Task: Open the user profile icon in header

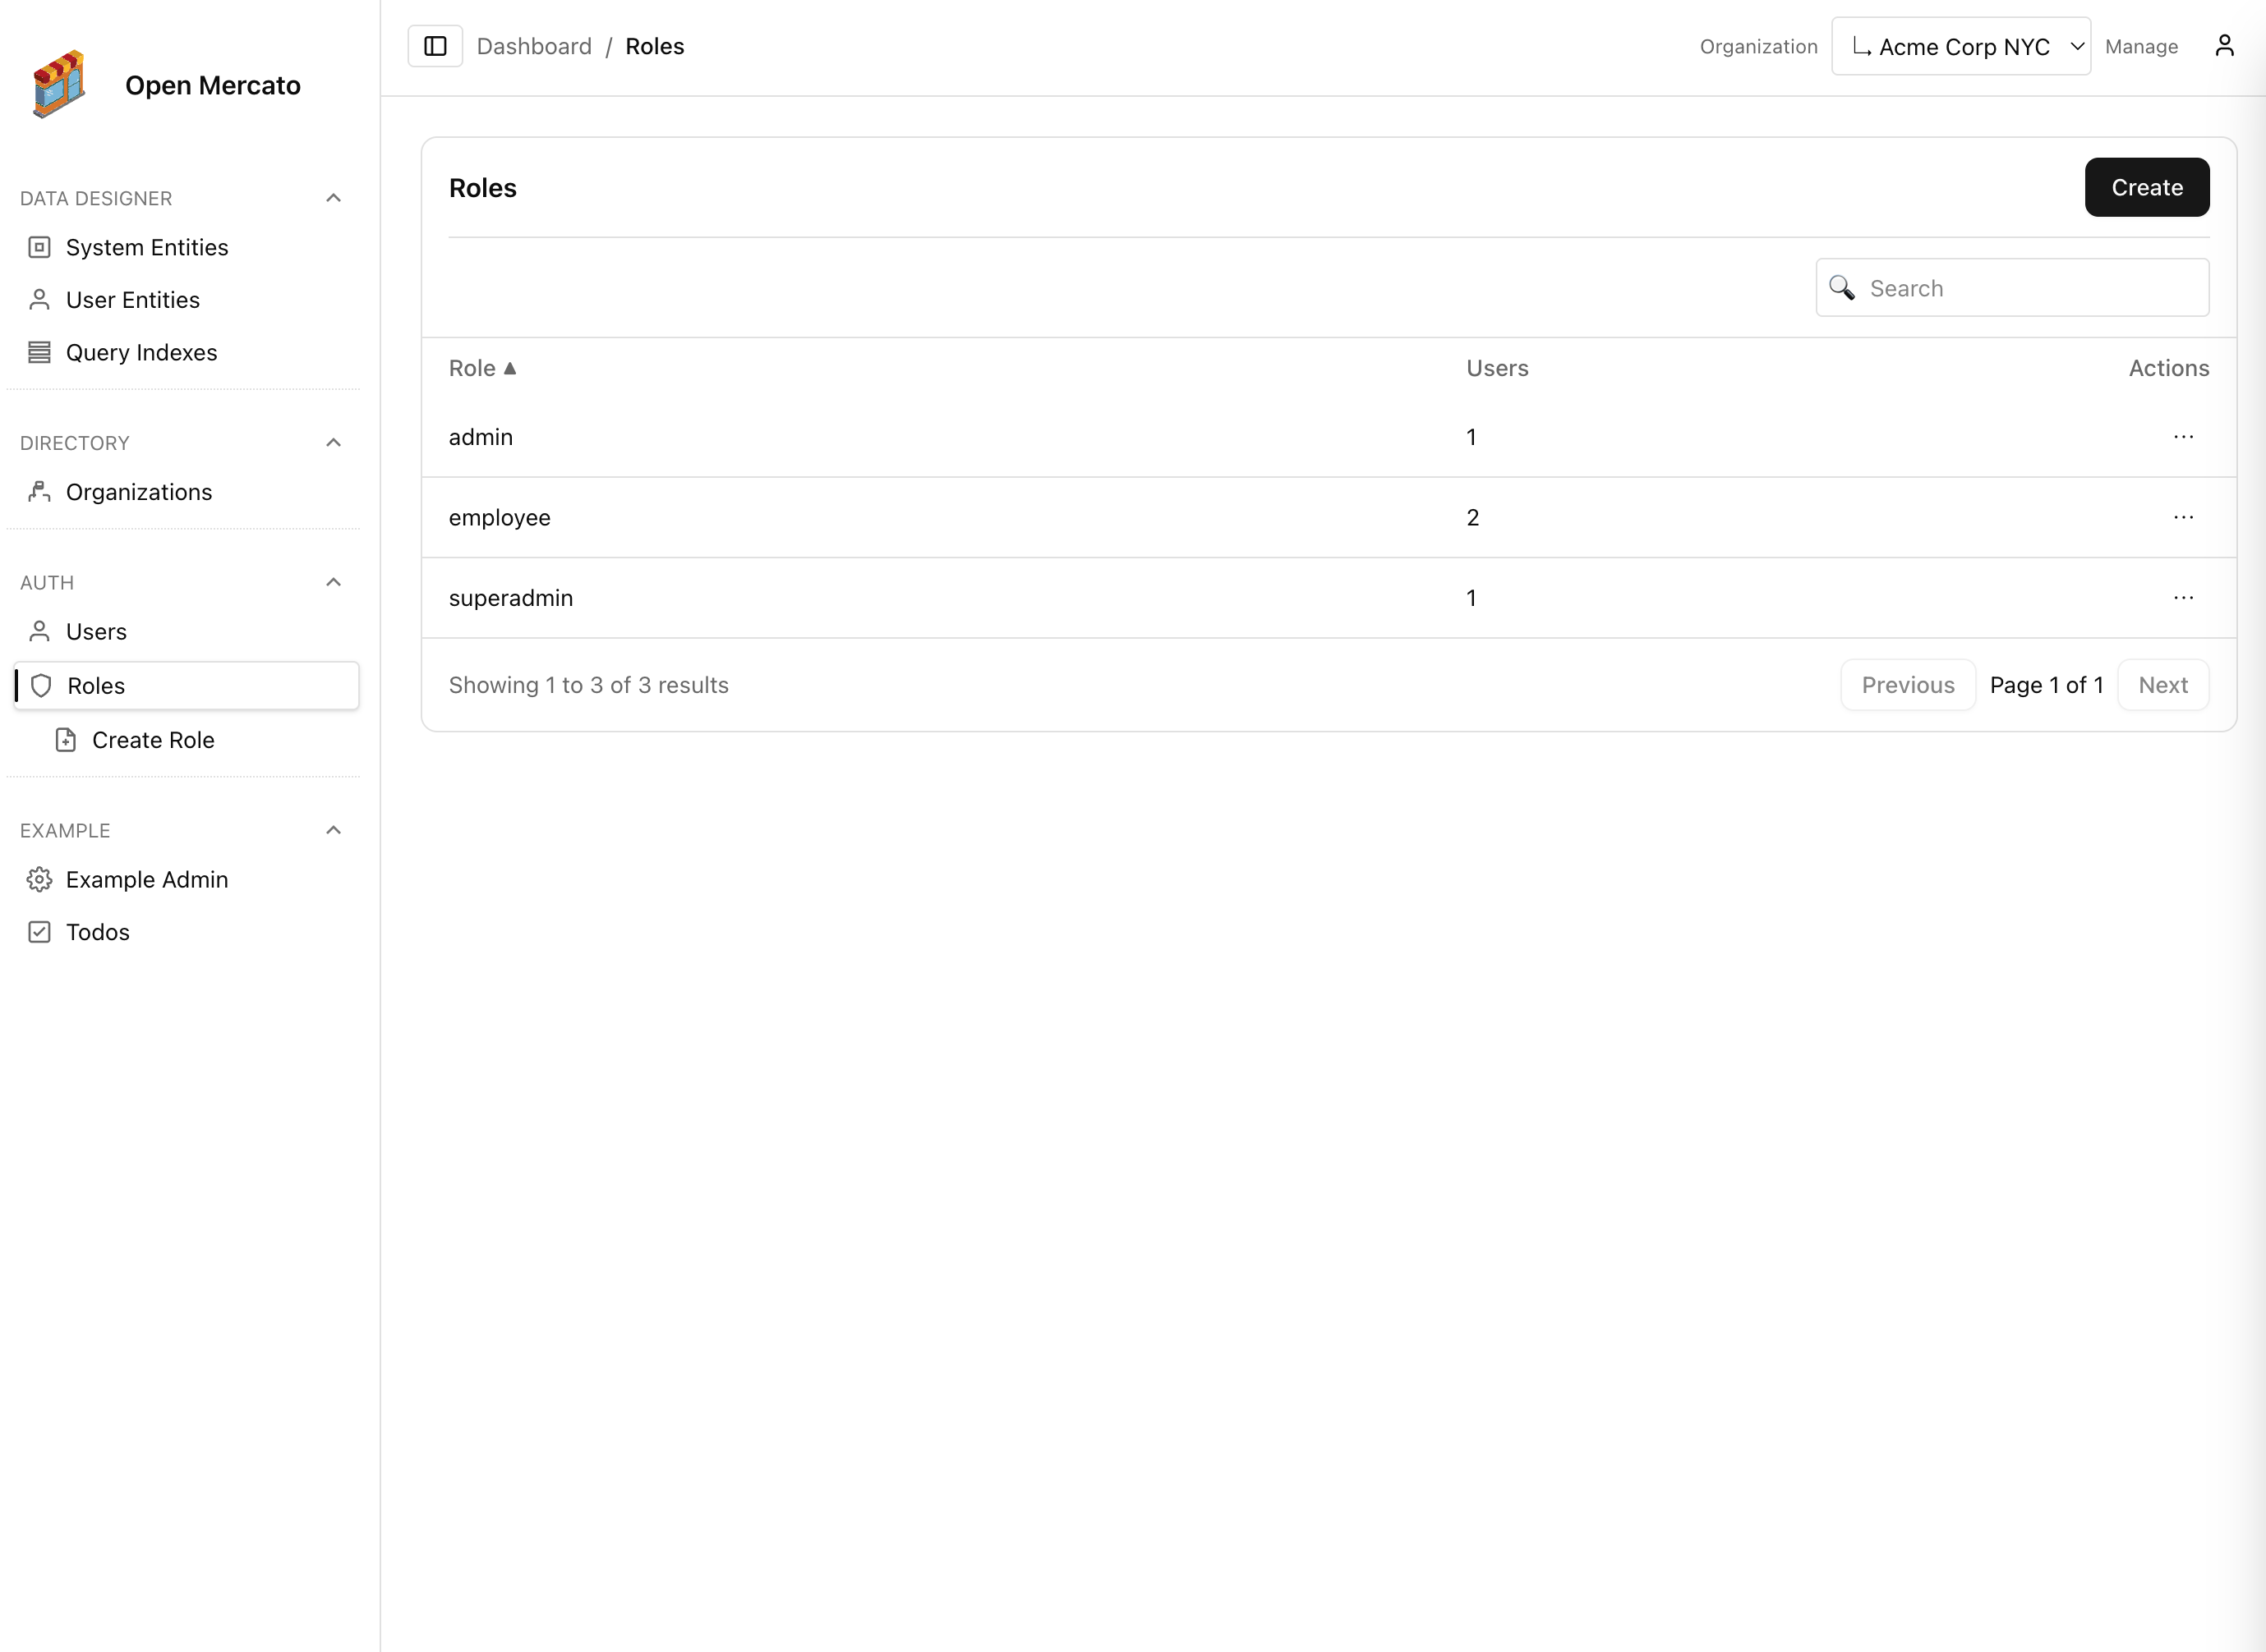Action: click(x=2224, y=45)
